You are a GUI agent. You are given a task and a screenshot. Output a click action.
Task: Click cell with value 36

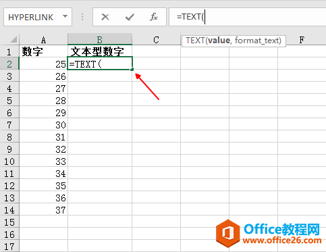(43, 197)
